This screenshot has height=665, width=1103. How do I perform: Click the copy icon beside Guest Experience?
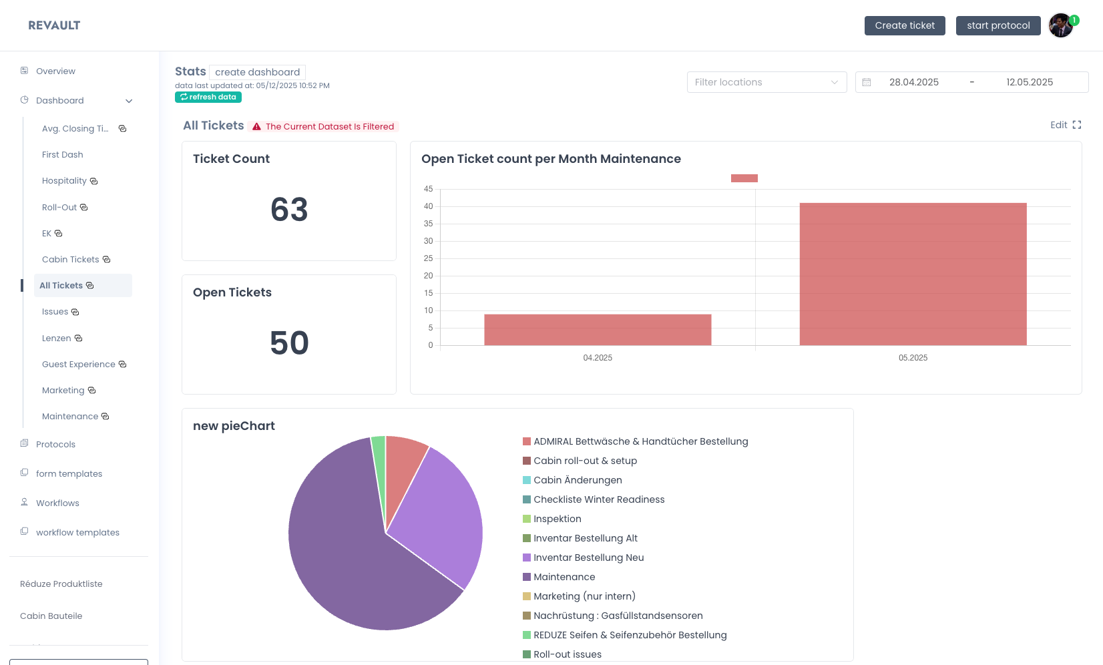pos(122,364)
